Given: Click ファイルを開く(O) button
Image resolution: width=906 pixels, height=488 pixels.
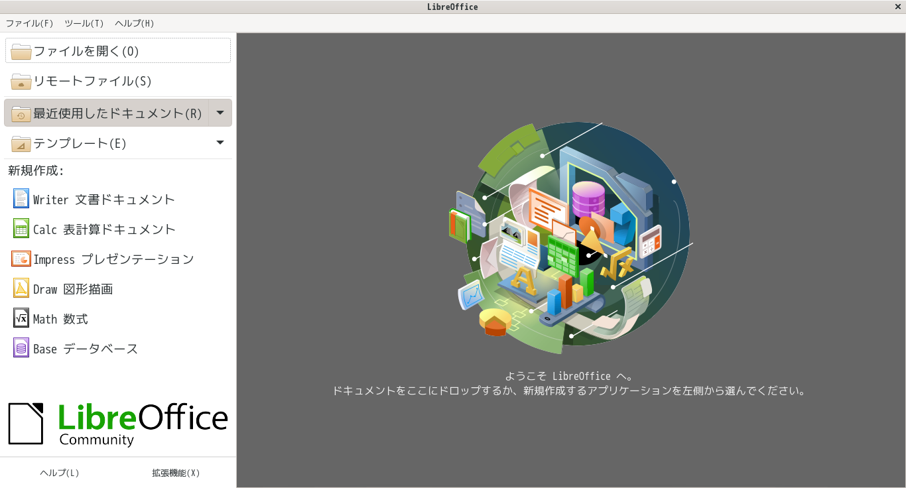Looking at the screenshot, I should (118, 50).
